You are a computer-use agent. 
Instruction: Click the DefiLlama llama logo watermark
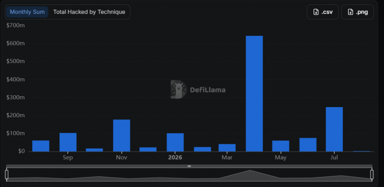pyautogui.click(x=179, y=89)
